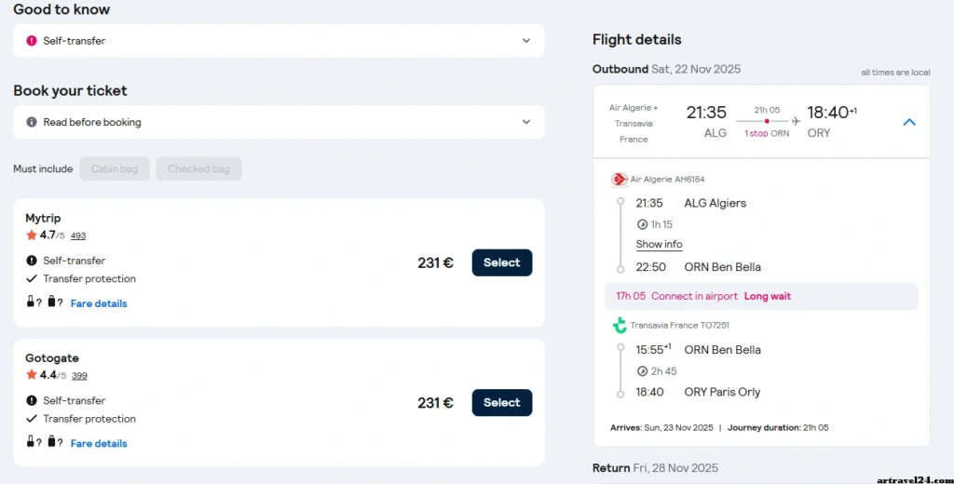Click the 2h 45 flight duration clock icon
This screenshot has width=954, height=484.
point(642,371)
